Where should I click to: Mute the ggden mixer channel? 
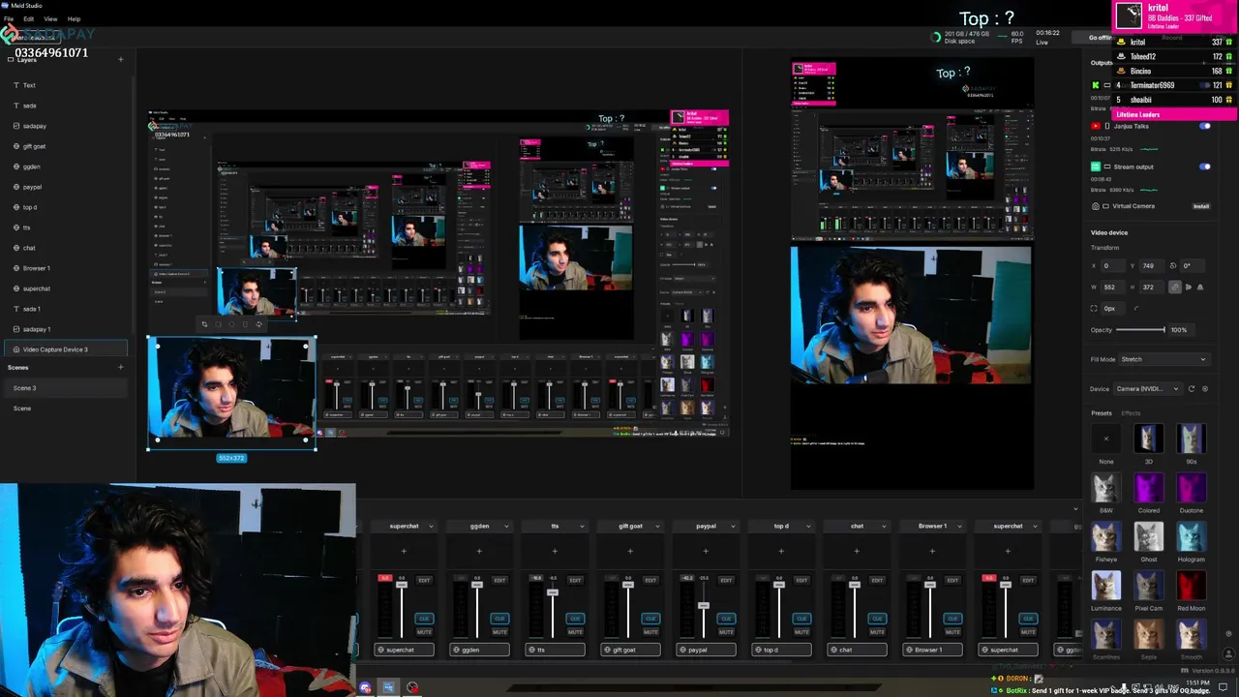tap(499, 631)
